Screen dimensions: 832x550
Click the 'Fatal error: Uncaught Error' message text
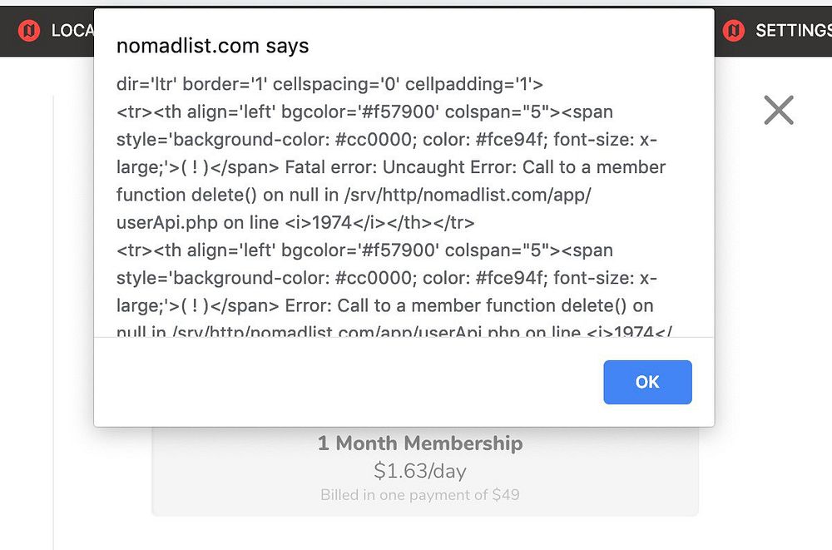click(x=401, y=167)
